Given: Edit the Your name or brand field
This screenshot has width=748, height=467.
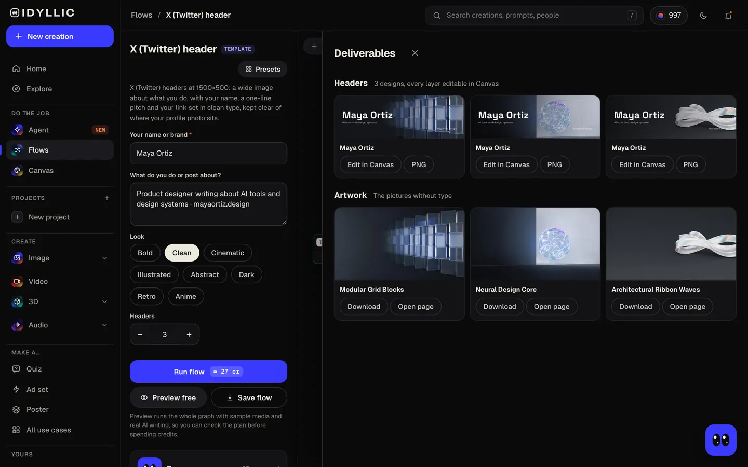Looking at the screenshot, I should [x=208, y=154].
